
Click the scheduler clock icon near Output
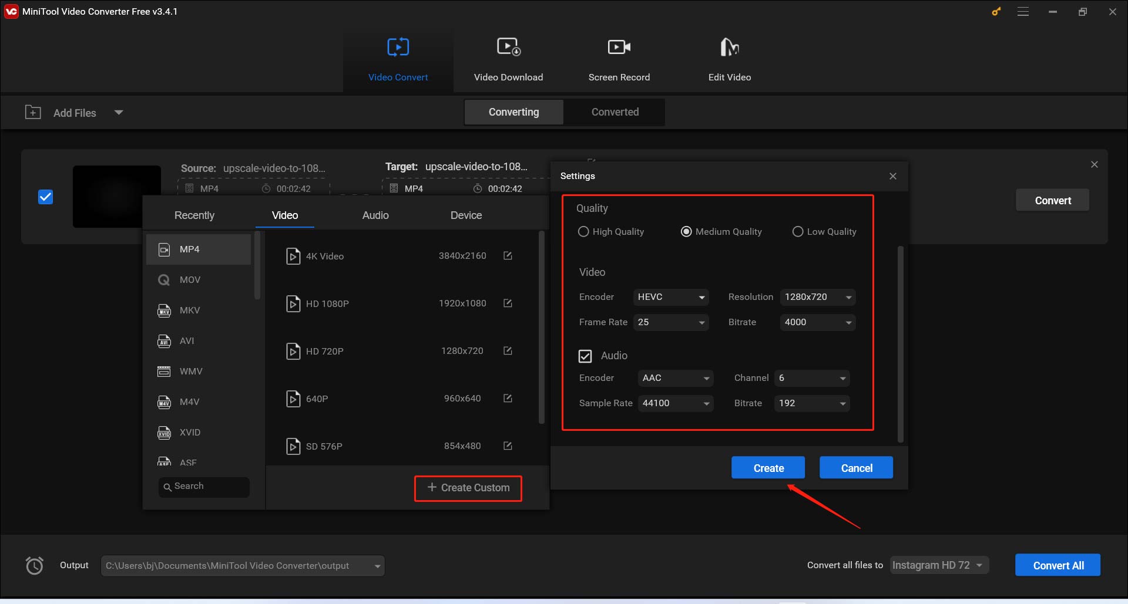(35, 565)
